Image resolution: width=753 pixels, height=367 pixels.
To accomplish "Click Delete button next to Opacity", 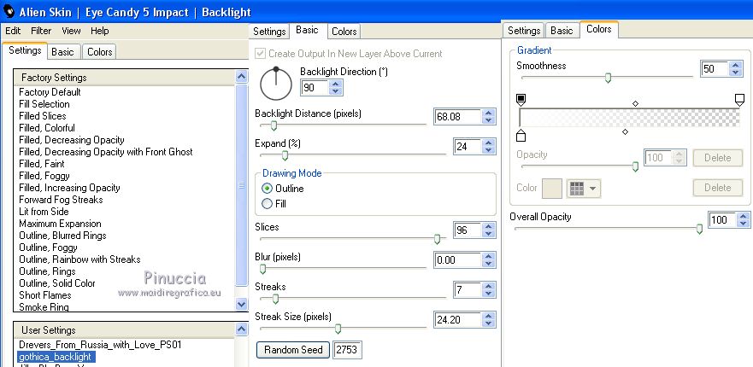I will 717,158.
